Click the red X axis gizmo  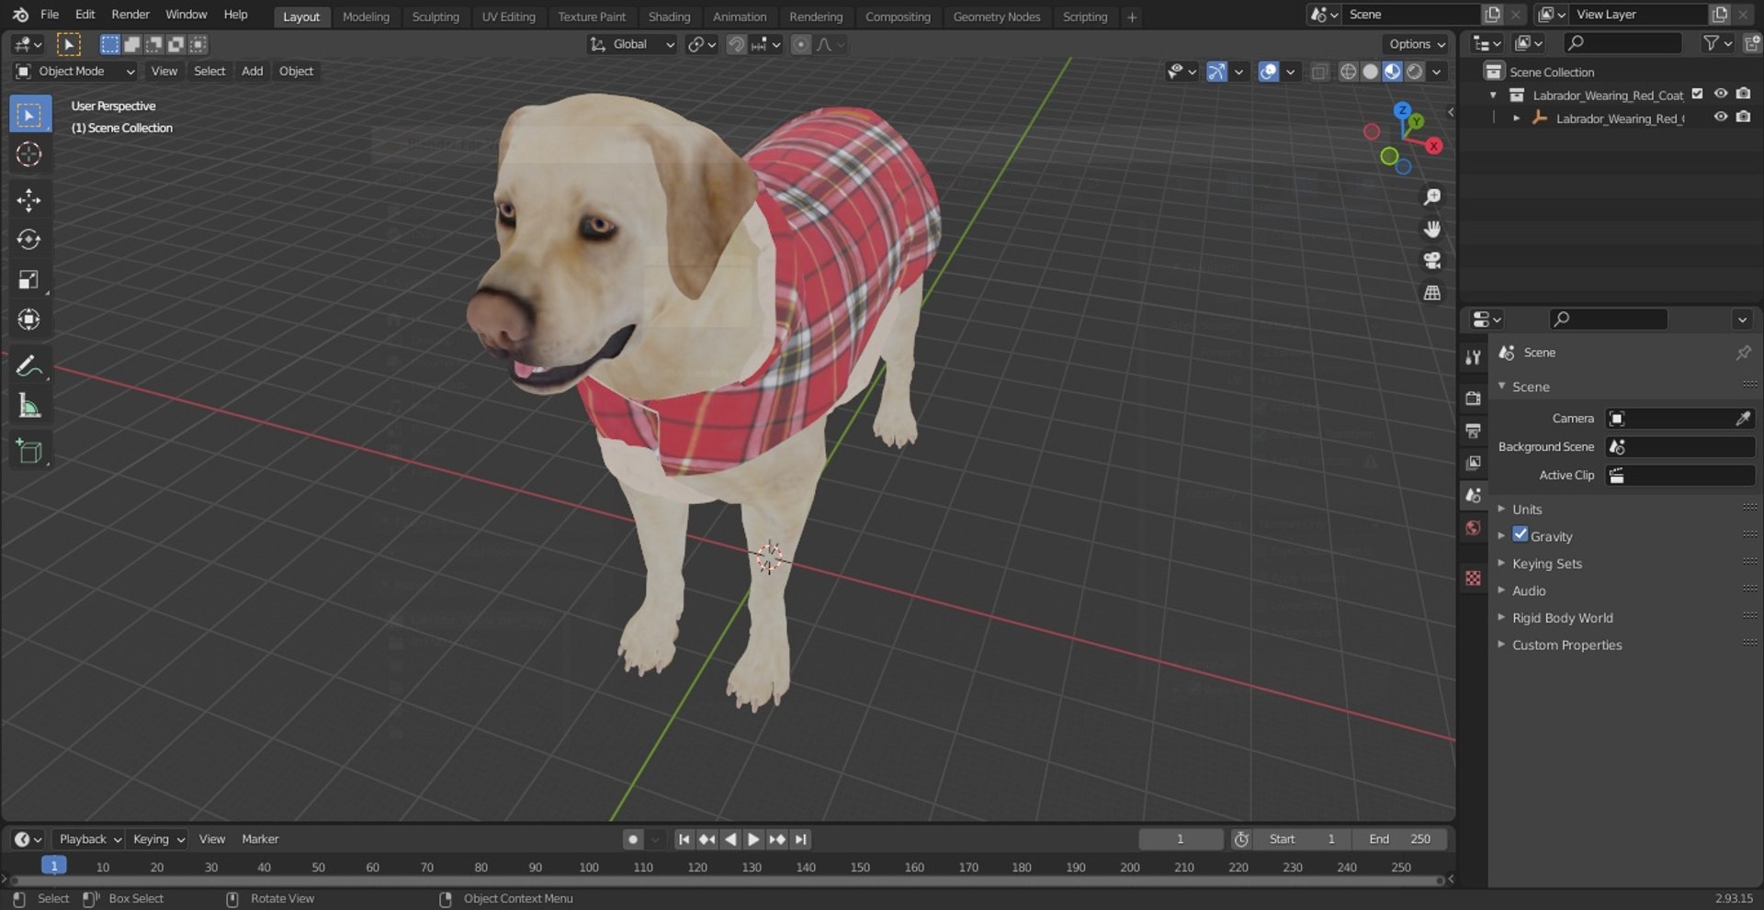(1433, 146)
